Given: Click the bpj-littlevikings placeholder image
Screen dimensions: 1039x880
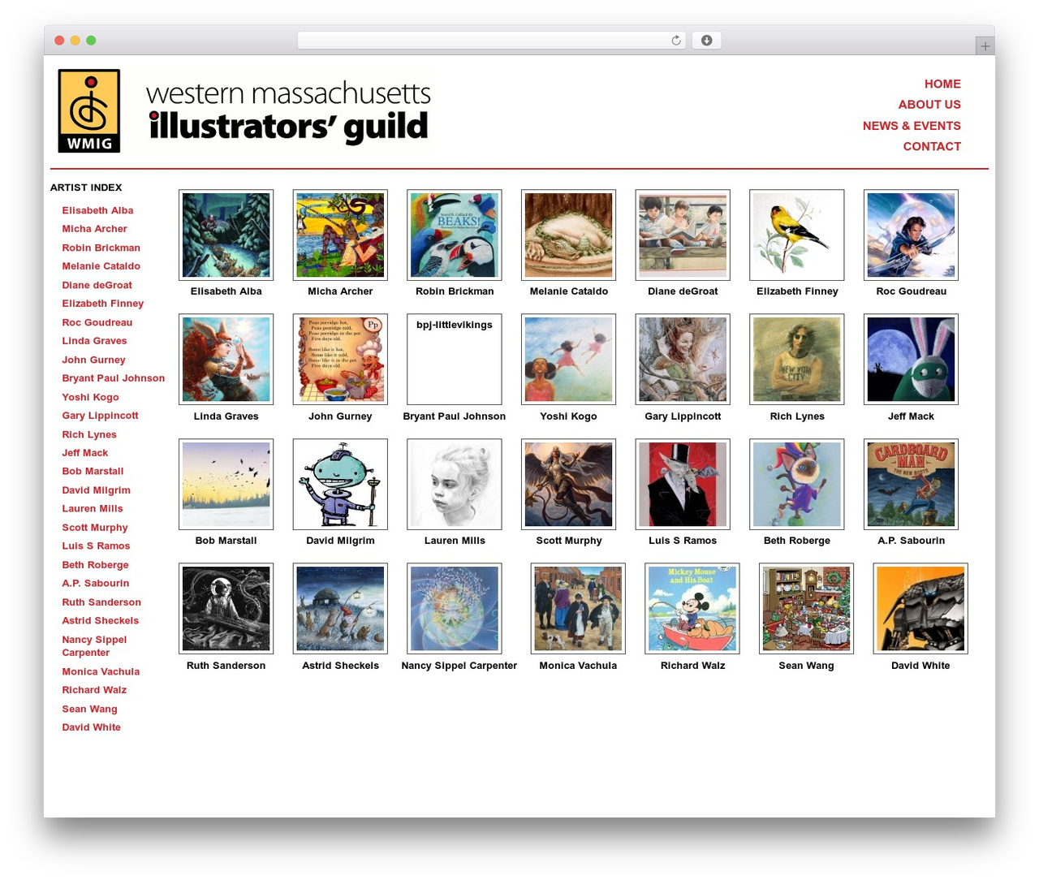Looking at the screenshot, I should [x=455, y=360].
